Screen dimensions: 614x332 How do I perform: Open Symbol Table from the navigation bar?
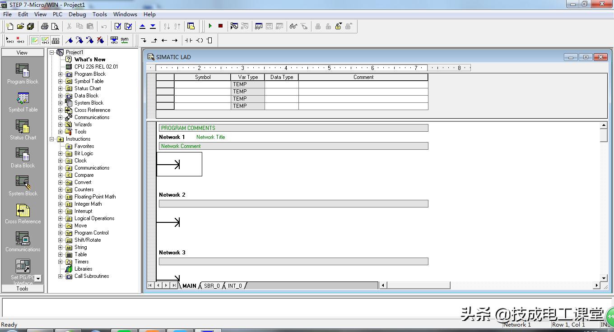(23, 102)
